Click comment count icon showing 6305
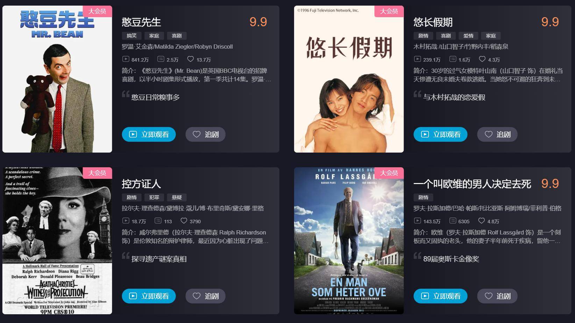 click(x=453, y=221)
